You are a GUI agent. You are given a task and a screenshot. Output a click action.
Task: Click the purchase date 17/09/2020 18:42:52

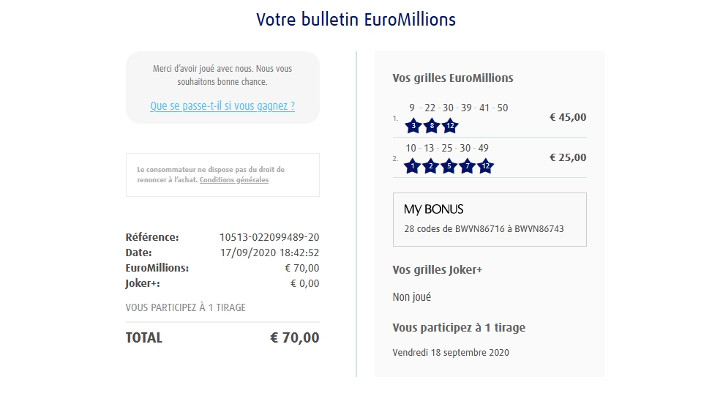pos(269,253)
